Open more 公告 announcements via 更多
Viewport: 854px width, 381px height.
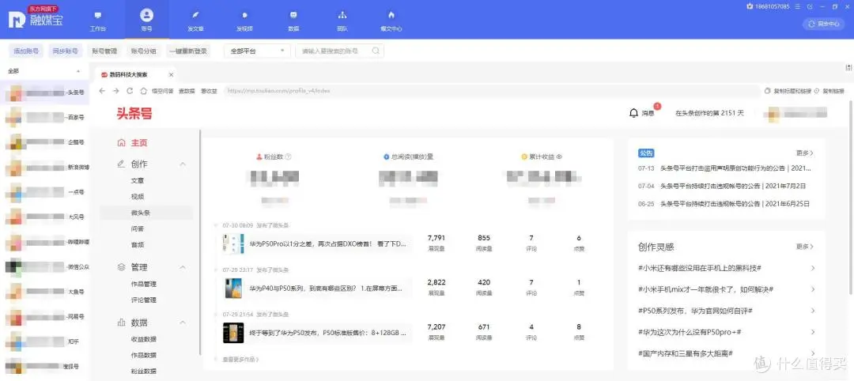(804, 153)
